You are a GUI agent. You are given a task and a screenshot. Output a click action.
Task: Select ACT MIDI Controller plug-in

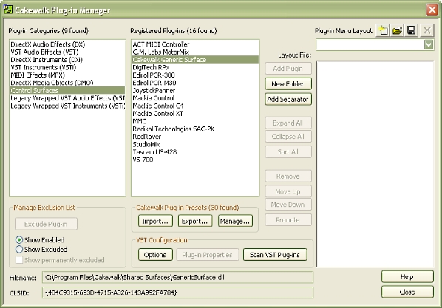coord(195,44)
